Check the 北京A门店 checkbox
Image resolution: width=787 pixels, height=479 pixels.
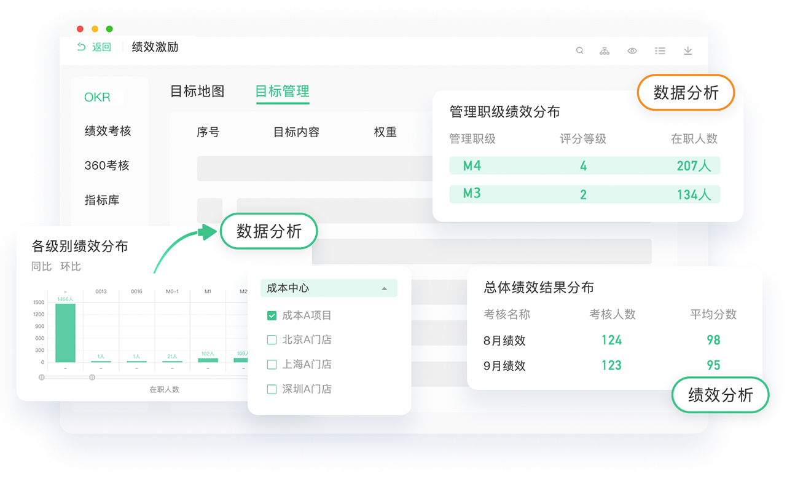[x=272, y=340]
